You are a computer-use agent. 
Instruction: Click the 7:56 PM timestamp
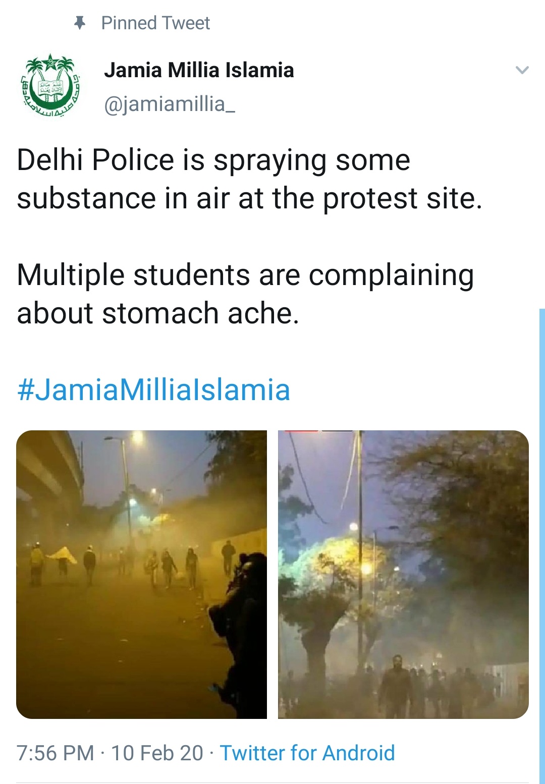click(56, 753)
